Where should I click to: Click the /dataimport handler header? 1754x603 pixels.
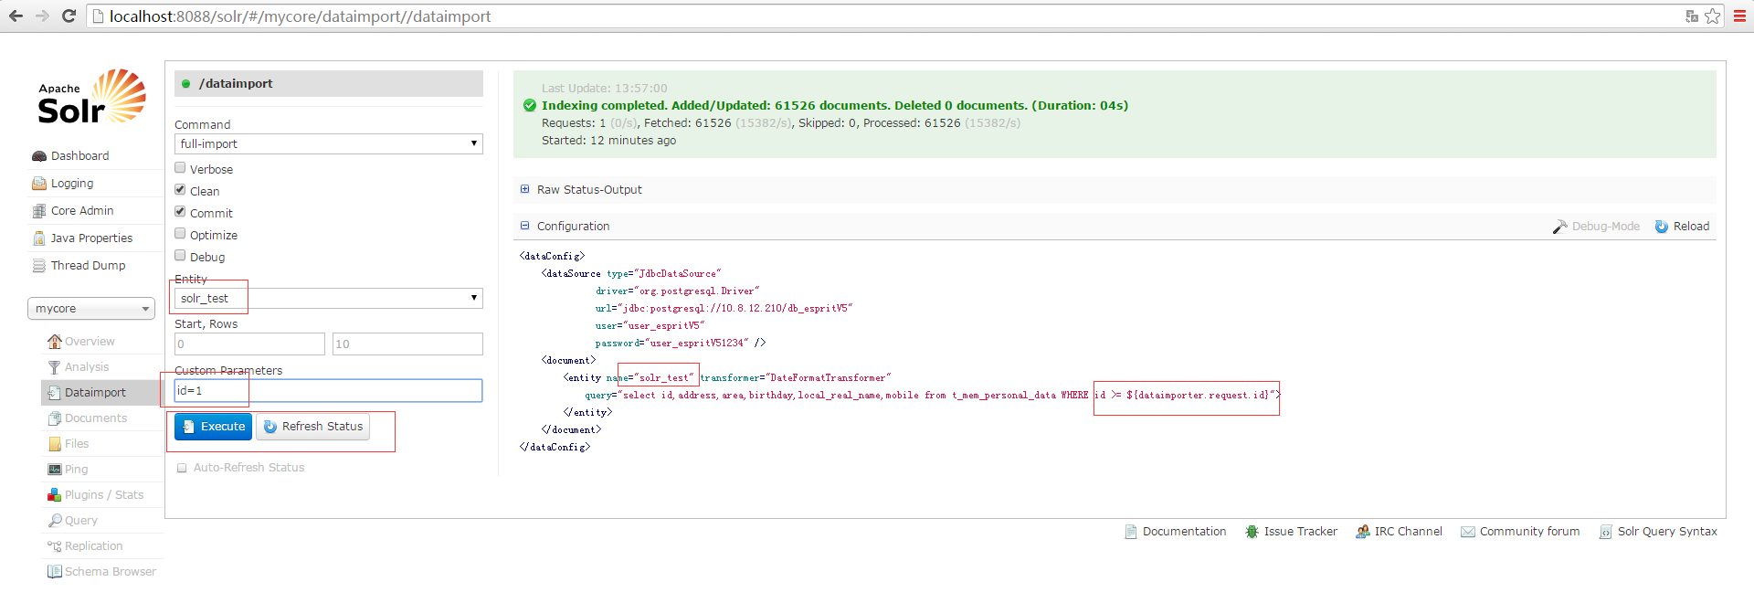pos(329,84)
